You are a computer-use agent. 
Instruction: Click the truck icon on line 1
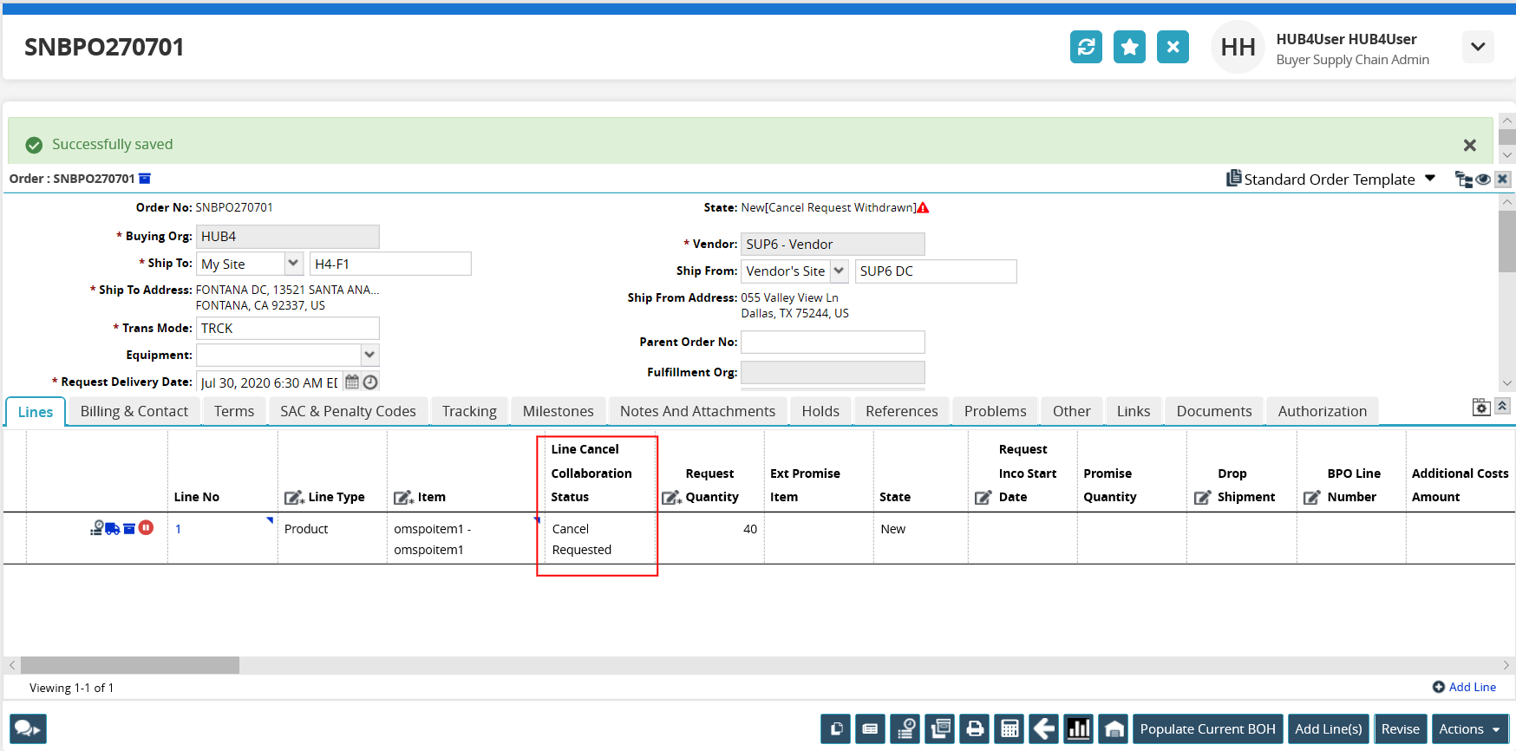(x=113, y=528)
